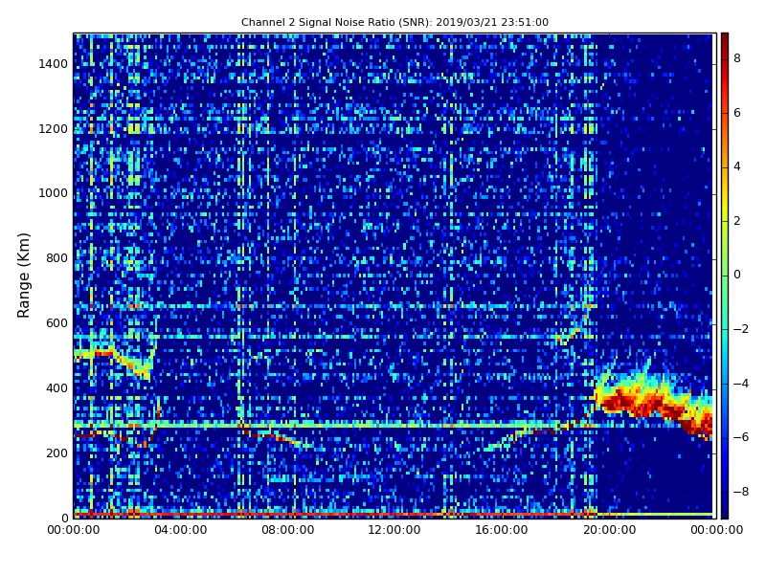Click the dark blue bottom of the colorbar
Viewport: 766px width, 574px height.
pos(725,510)
